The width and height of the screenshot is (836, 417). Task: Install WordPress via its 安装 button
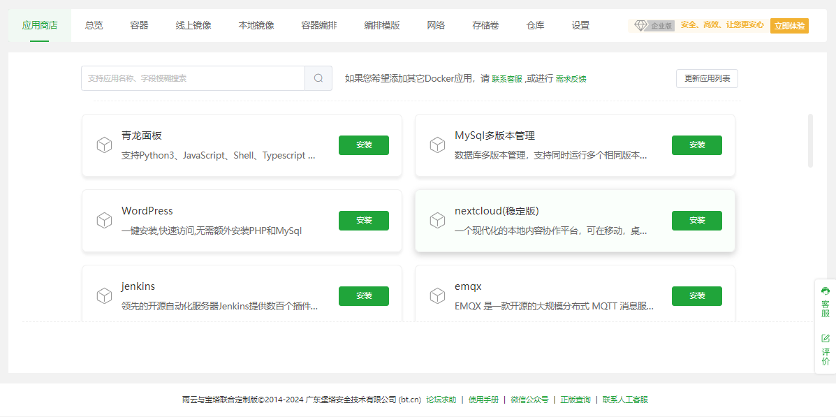(363, 220)
